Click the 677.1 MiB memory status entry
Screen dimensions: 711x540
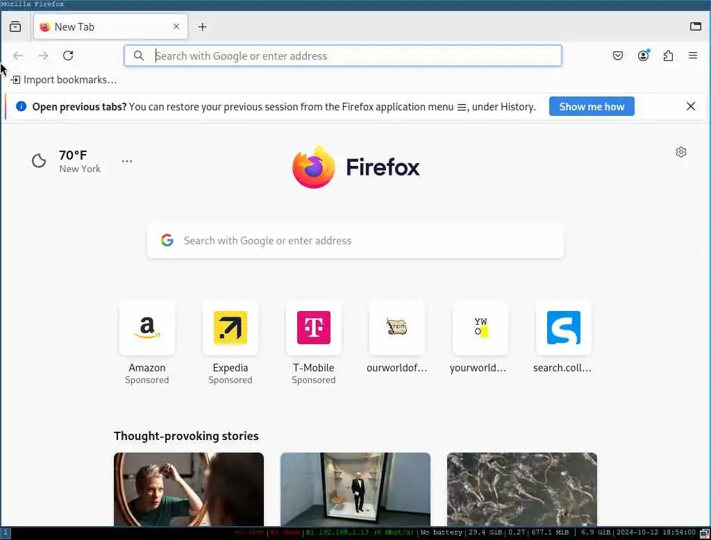(550, 532)
